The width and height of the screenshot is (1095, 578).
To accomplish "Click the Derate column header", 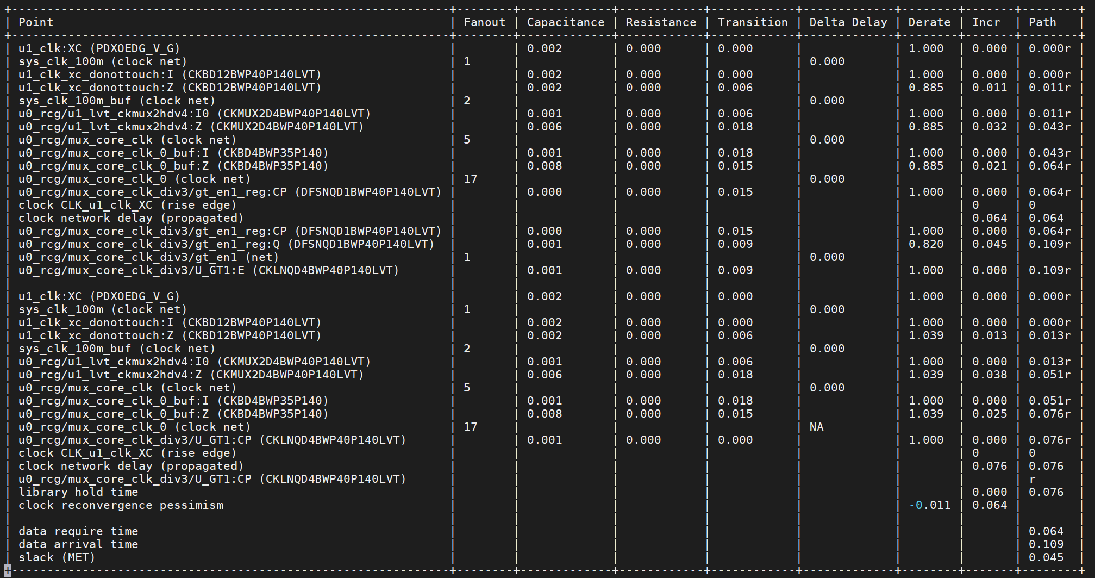I will pyautogui.click(x=929, y=22).
